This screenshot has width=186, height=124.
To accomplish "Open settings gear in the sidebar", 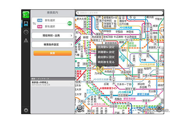I will coord(26,110).
